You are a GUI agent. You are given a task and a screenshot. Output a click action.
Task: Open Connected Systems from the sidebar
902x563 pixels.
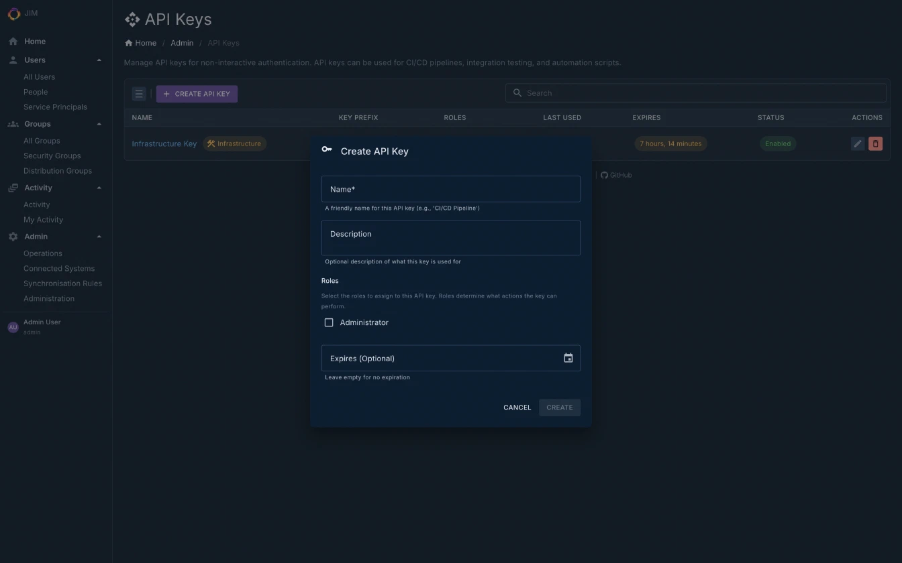click(59, 268)
